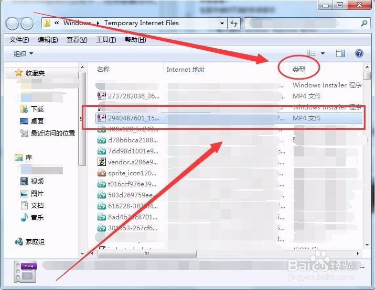This screenshot has height=290, width=375.
Task: Select 收藏夹 in the navigation pane
Action: [35, 73]
